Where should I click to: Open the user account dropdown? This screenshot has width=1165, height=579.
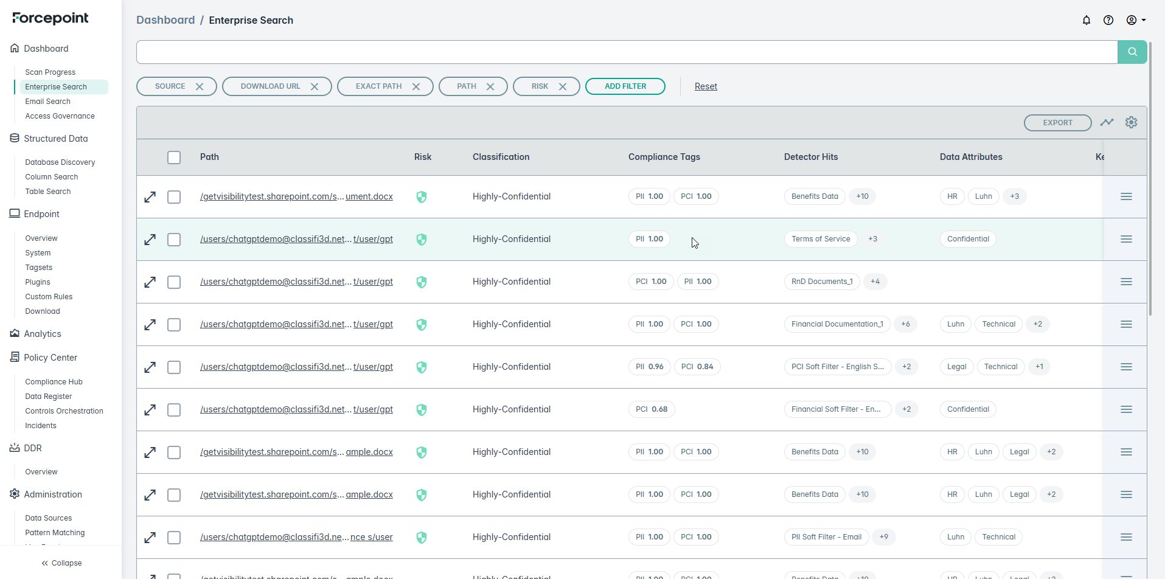(x=1135, y=20)
